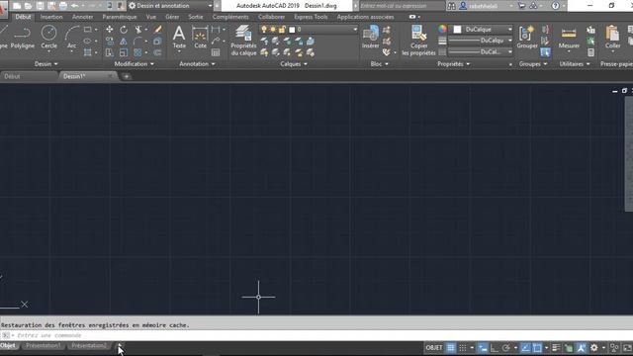
Task: Select the Polyligne drawing tool
Action: coord(22,38)
